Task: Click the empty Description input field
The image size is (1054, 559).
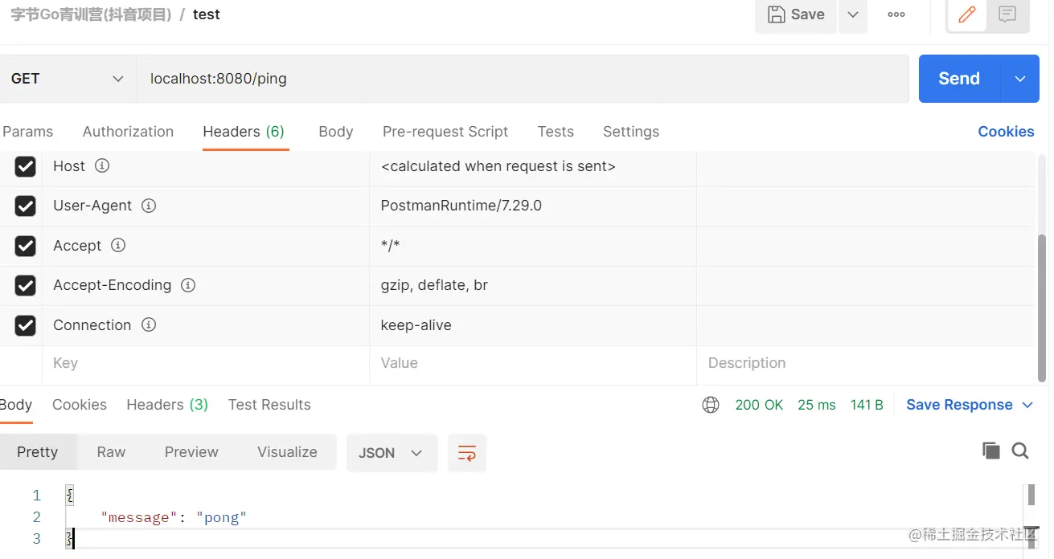Action: click(865, 363)
